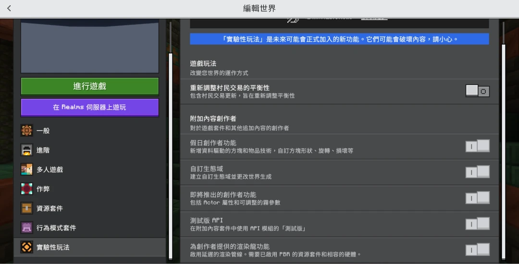Disable the 測試版 API toggle
The width and height of the screenshot is (519, 264).
(477, 224)
